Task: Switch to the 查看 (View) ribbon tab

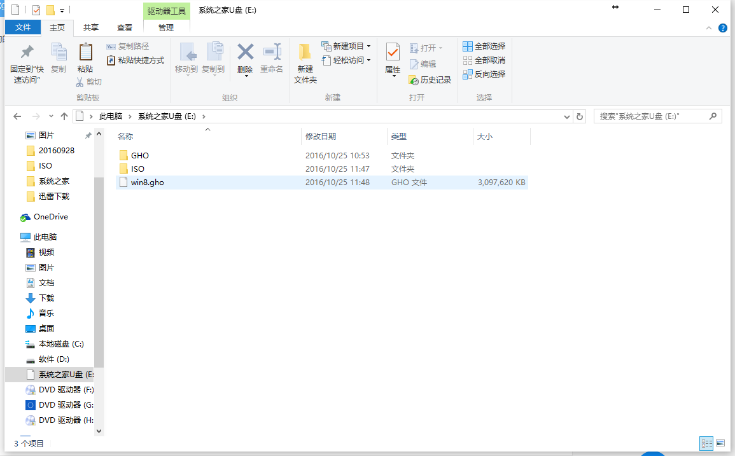Action: point(123,27)
